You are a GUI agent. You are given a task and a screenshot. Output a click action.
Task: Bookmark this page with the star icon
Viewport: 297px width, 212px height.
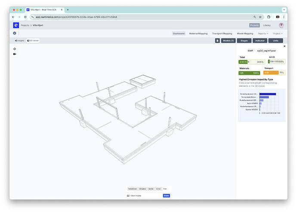click(260, 17)
